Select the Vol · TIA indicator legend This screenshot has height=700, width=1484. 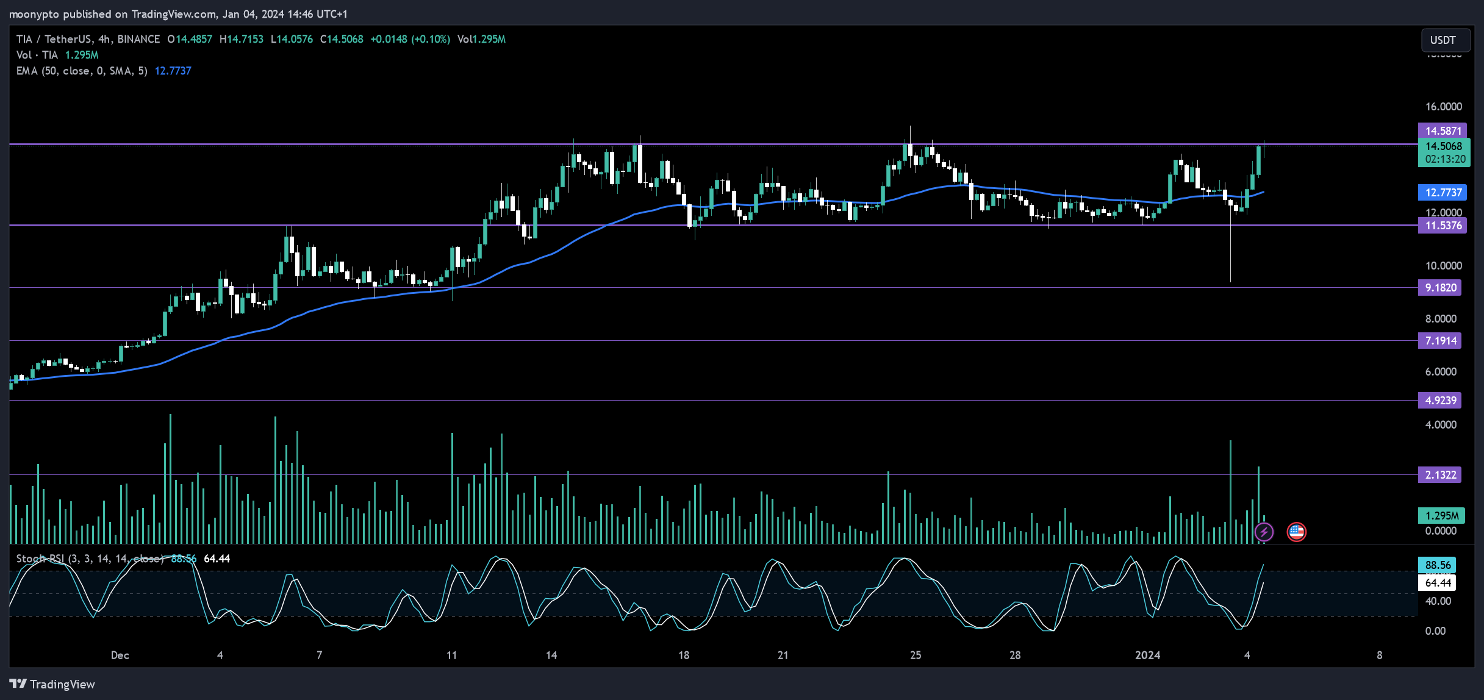click(x=37, y=55)
